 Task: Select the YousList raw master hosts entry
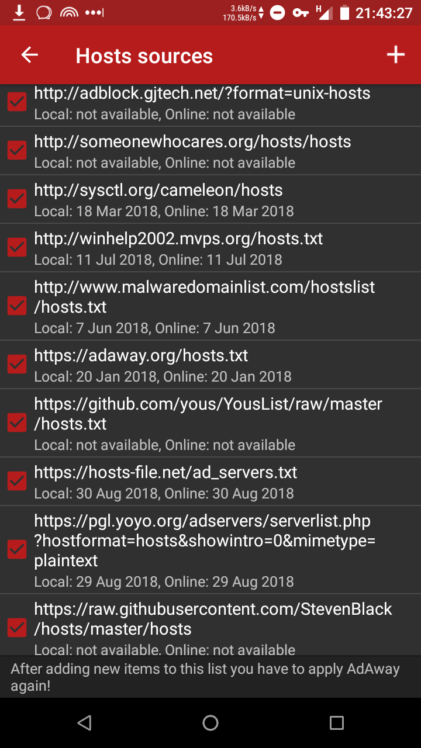coord(210,423)
